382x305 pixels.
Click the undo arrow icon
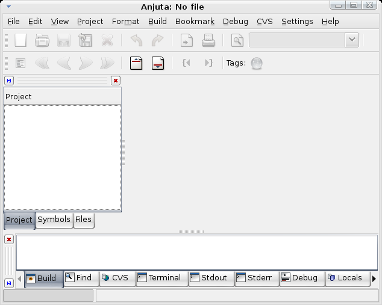136,40
